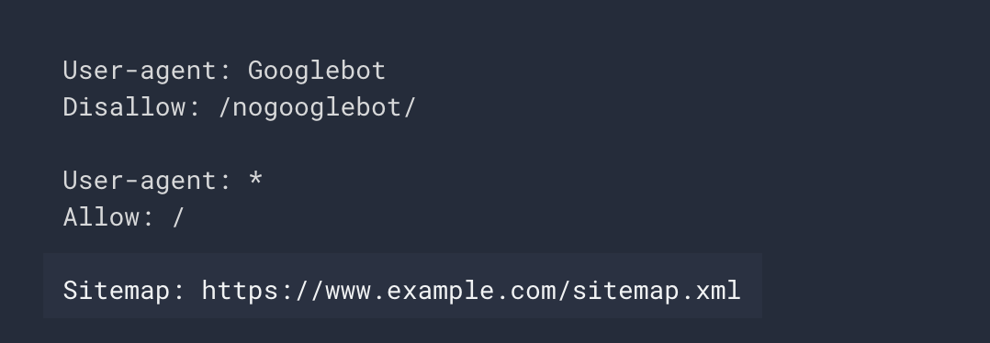Screen dimensions: 990x343
Task: Open the https://www.example.com/sitemap.xml URL
Action: click(471, 291)
